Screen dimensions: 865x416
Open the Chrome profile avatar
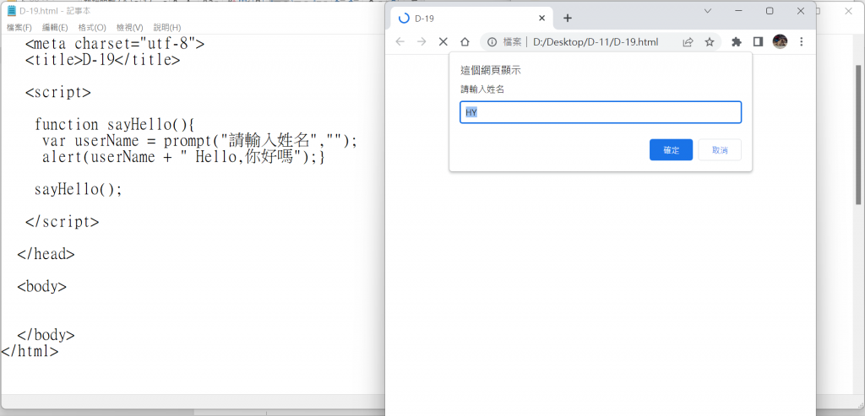click(x=780, y=41)
